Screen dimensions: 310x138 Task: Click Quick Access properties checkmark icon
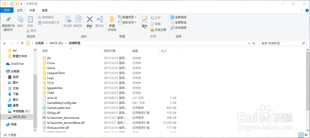[x=12, y=4]
